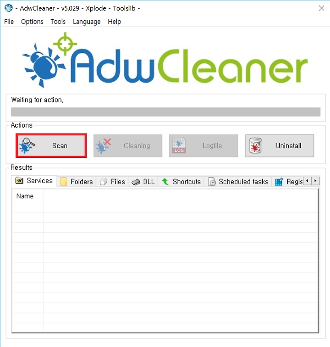Open the Options menu

pos(32,22)
